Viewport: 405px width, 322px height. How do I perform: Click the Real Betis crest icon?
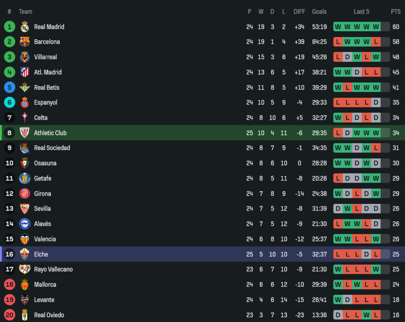25,87
